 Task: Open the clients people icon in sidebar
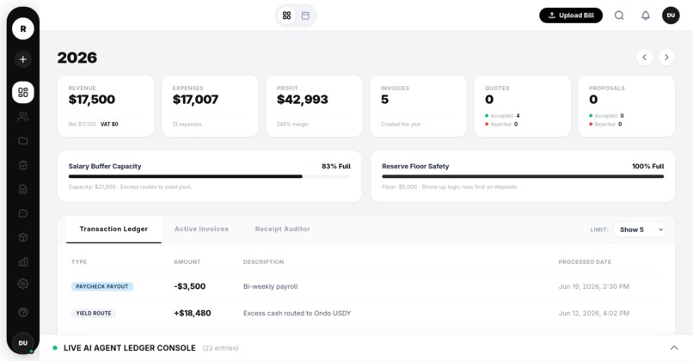coord(23,117)
